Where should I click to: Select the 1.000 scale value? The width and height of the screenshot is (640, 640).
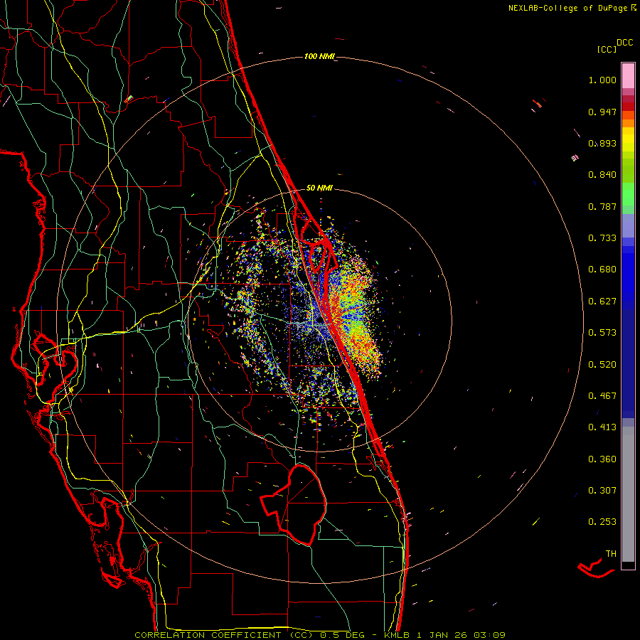[x=602, y=80]
